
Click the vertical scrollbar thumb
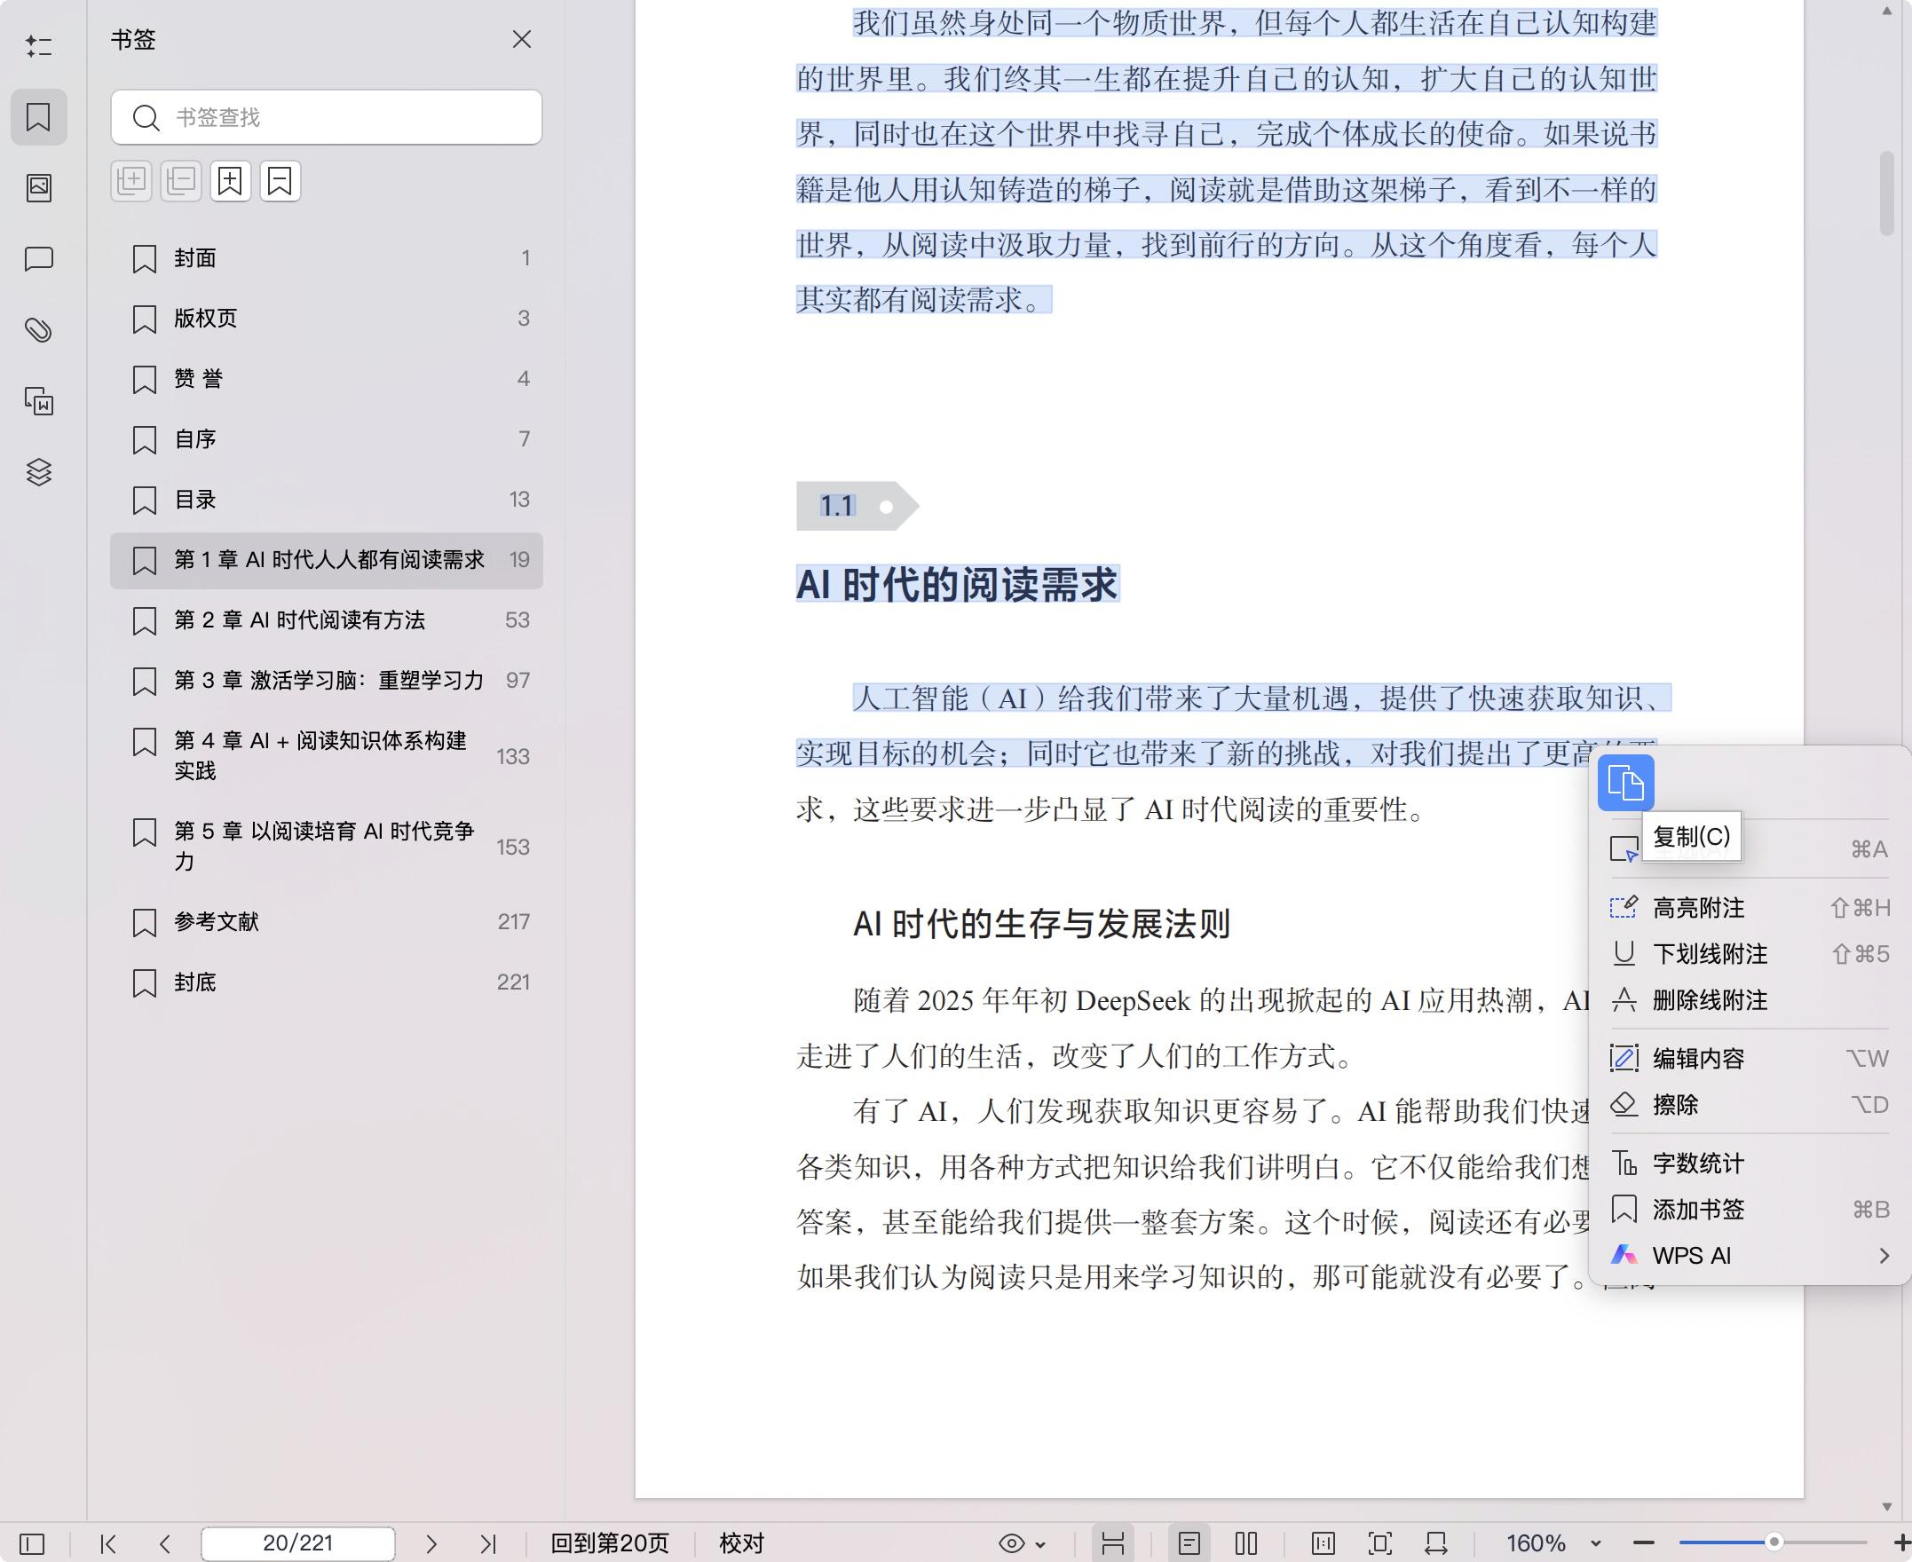click(1887, 194)
